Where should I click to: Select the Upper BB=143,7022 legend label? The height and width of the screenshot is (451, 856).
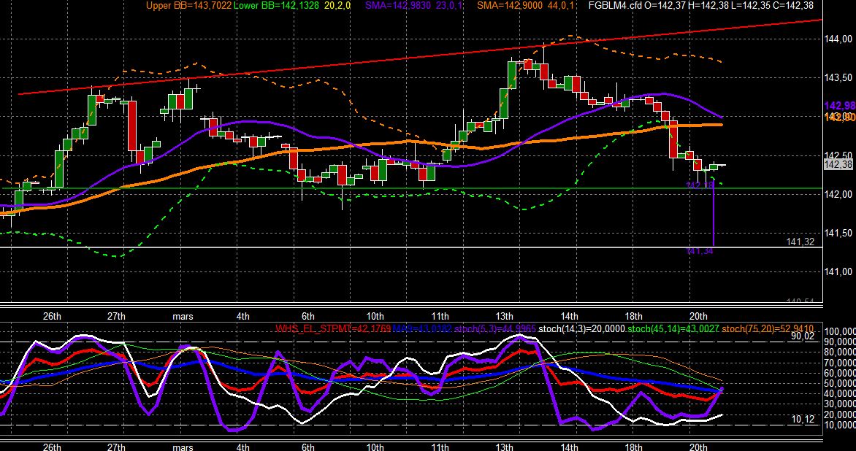tap(189, 5)
